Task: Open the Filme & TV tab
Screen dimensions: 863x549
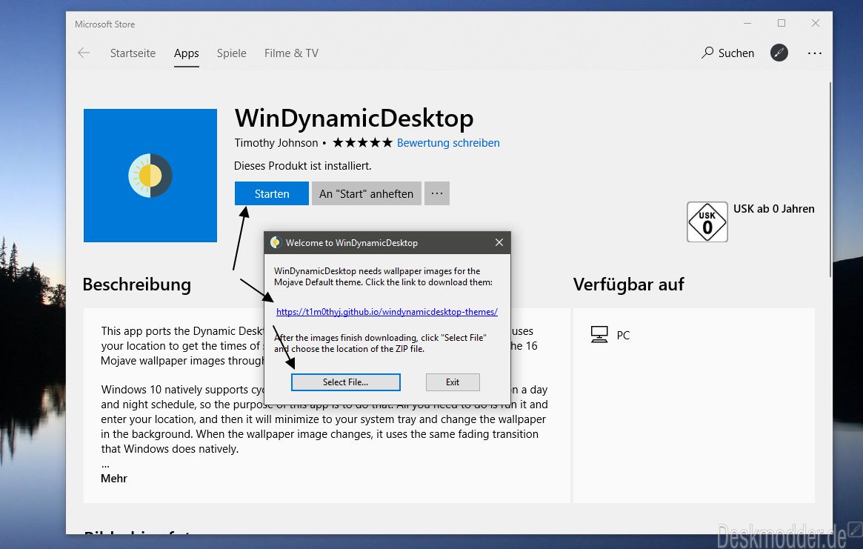Action: pyautogui.click(x=291, y=53)
